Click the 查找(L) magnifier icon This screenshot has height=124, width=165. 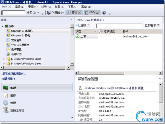tap(78, 25)
